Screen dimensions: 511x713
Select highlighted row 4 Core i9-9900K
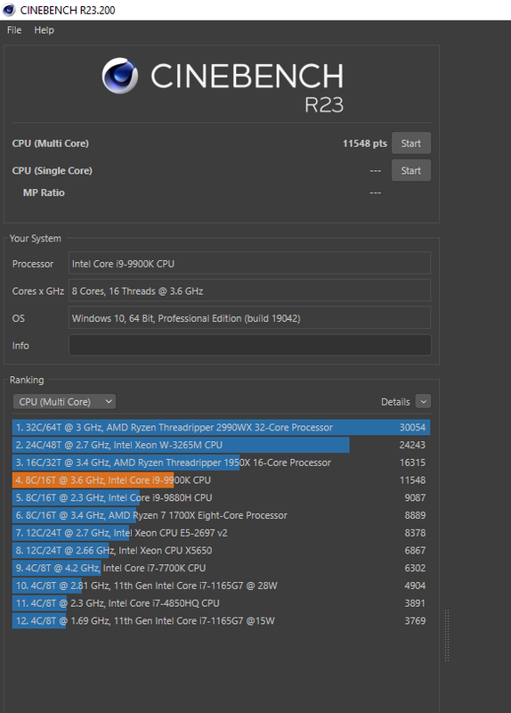coord(221,480)
